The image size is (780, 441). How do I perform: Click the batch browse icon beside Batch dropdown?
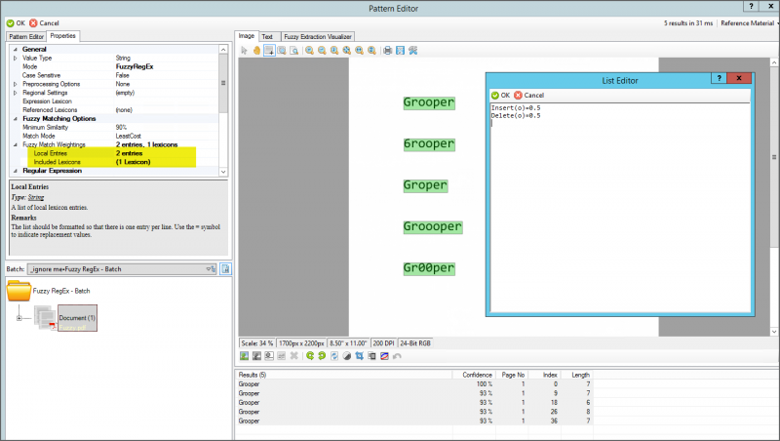[x=226, y=268]
